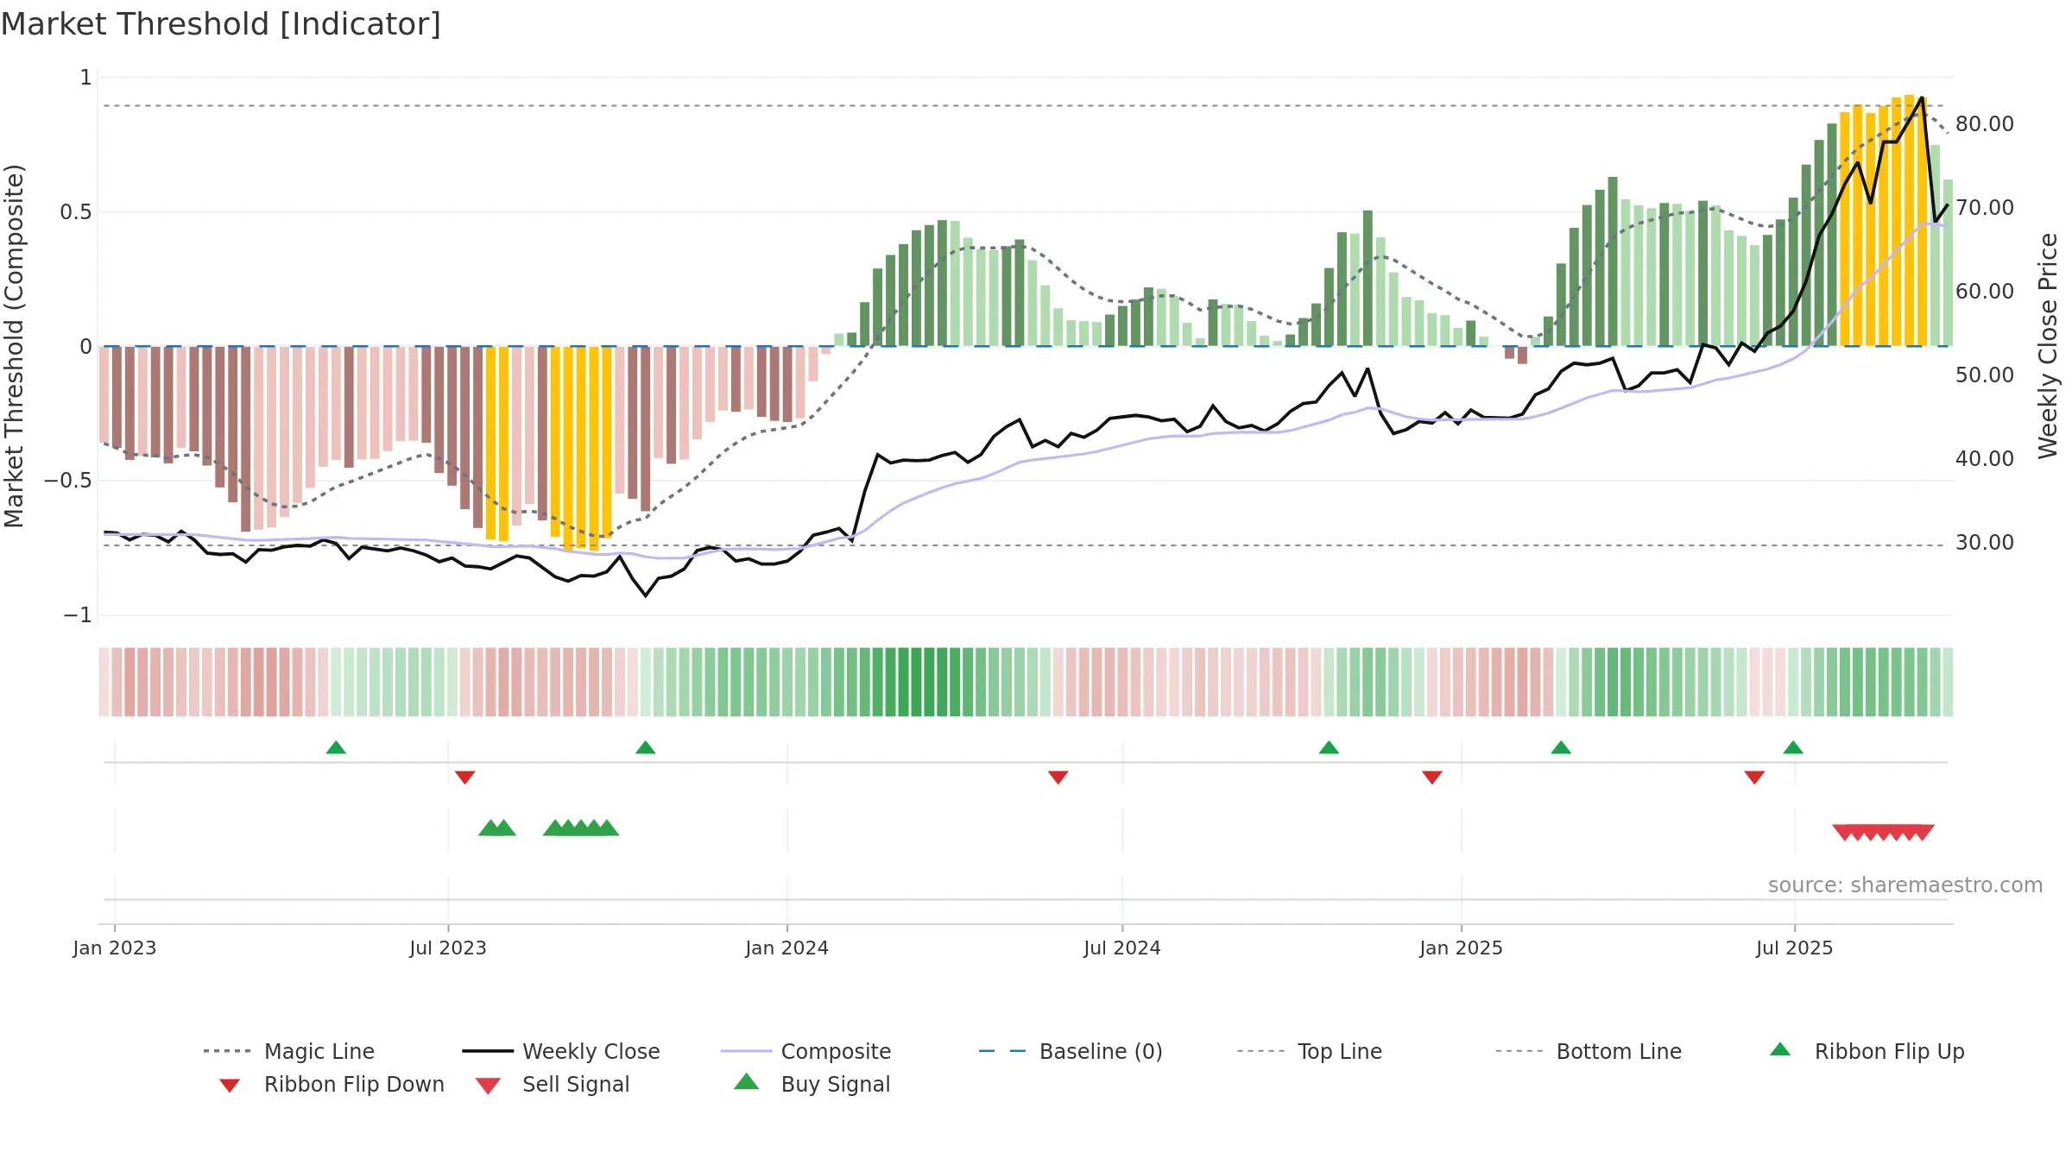The width and height of the screenshot is (2072, 1165).
Task: Click the ribbon flip up marker after Jan 2025
Action: (1561, 747)
